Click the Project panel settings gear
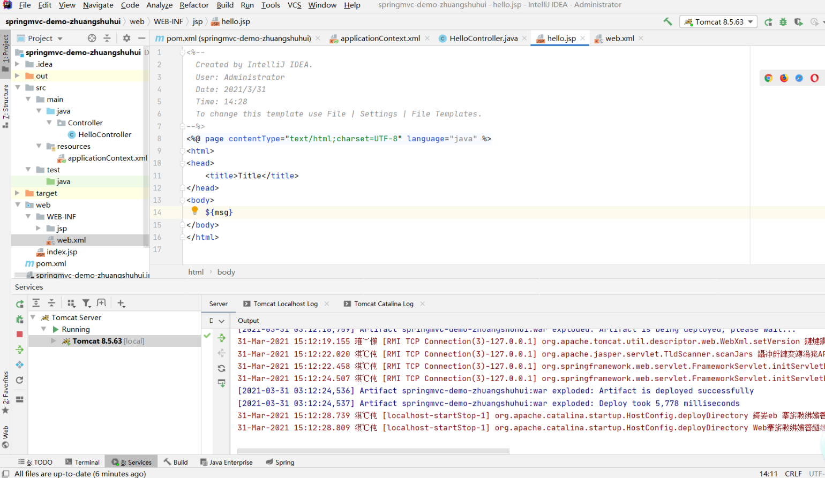This screenshot has height=478, width=825. [x=126, y=38]
